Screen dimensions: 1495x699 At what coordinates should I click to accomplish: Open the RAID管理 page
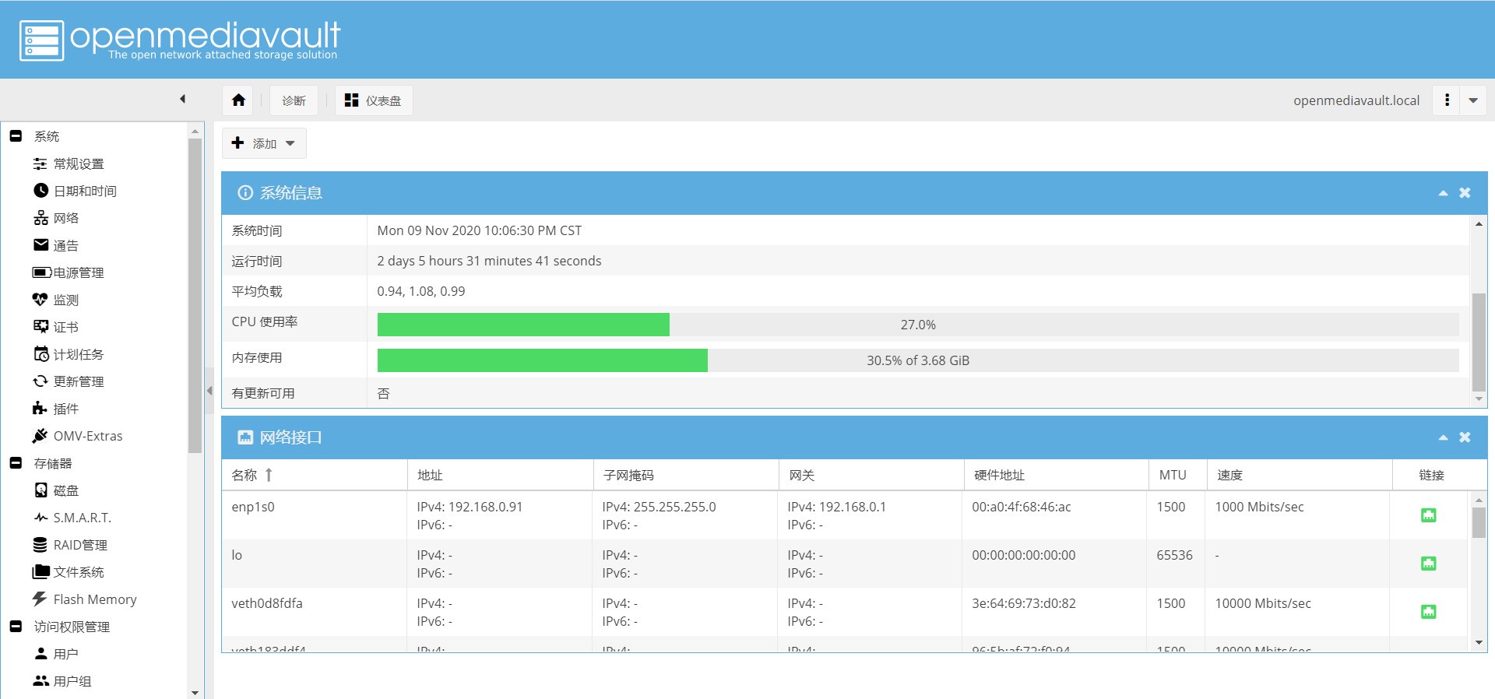(x=79, y=545)
